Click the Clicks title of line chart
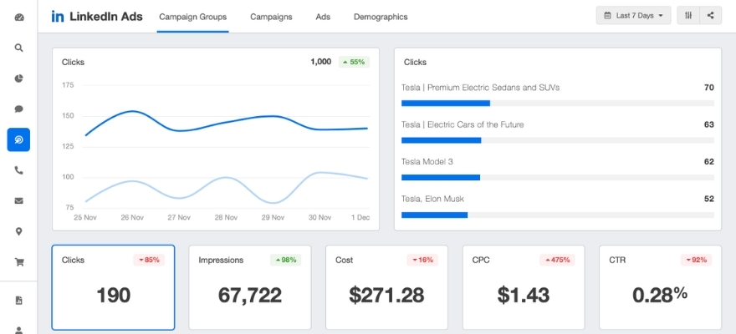 74,62
